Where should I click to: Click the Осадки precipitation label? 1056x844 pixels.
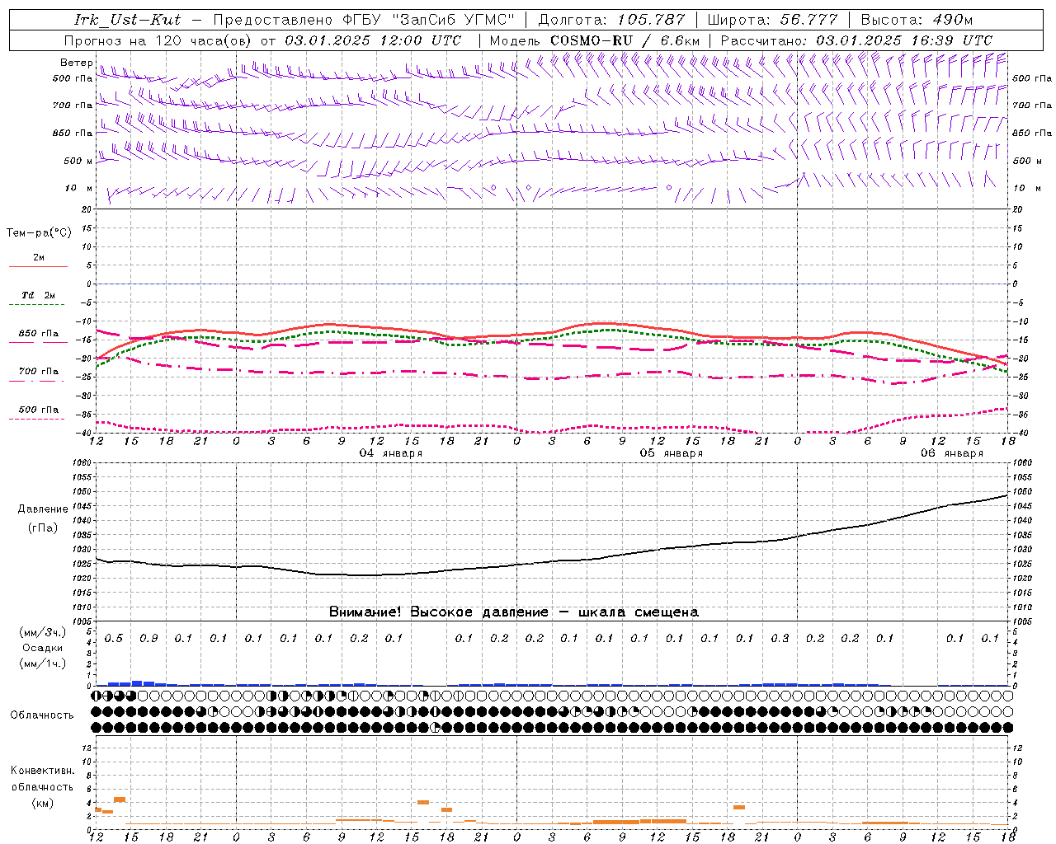point(43,648)
